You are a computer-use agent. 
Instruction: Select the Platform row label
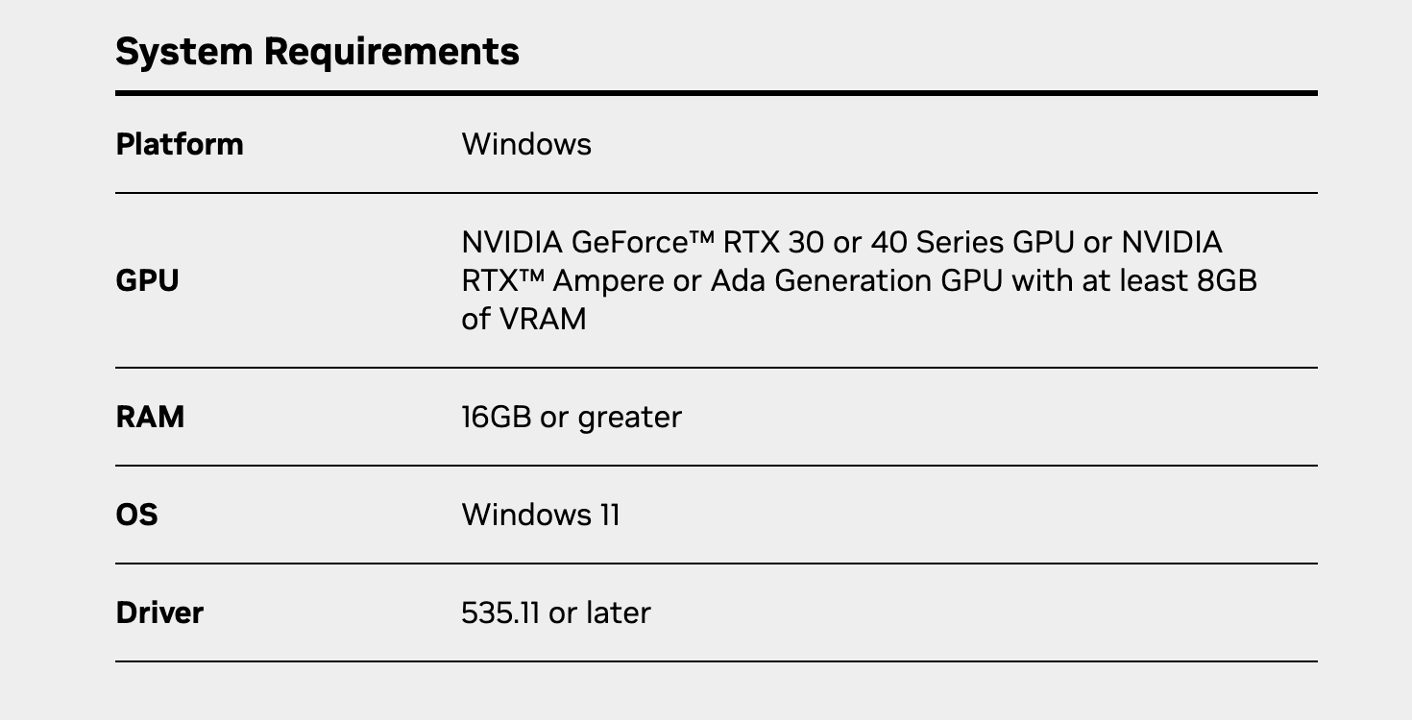tap(180, 144)
